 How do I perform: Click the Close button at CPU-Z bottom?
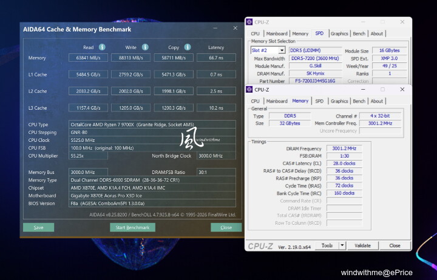coord(395,245)
